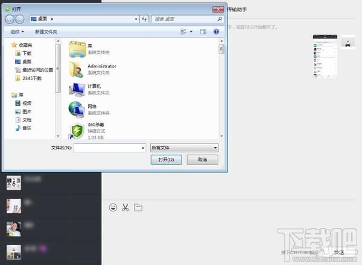Select 音乐 library in navigation pane
The height and width of the screenshot is (265, 362).
pos(24,128)
